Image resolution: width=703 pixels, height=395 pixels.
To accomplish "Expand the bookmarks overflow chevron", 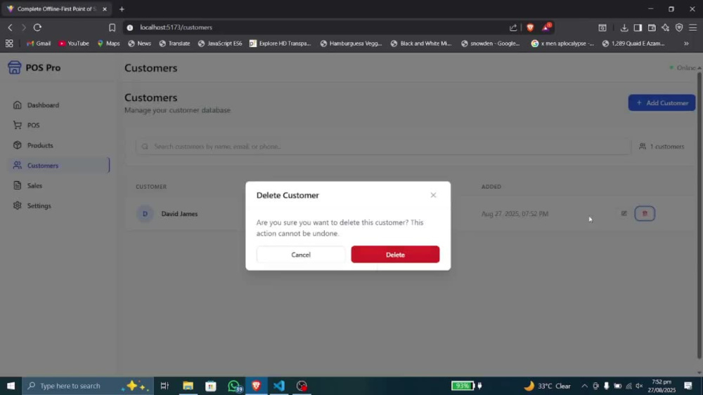I will coord(686,43).
